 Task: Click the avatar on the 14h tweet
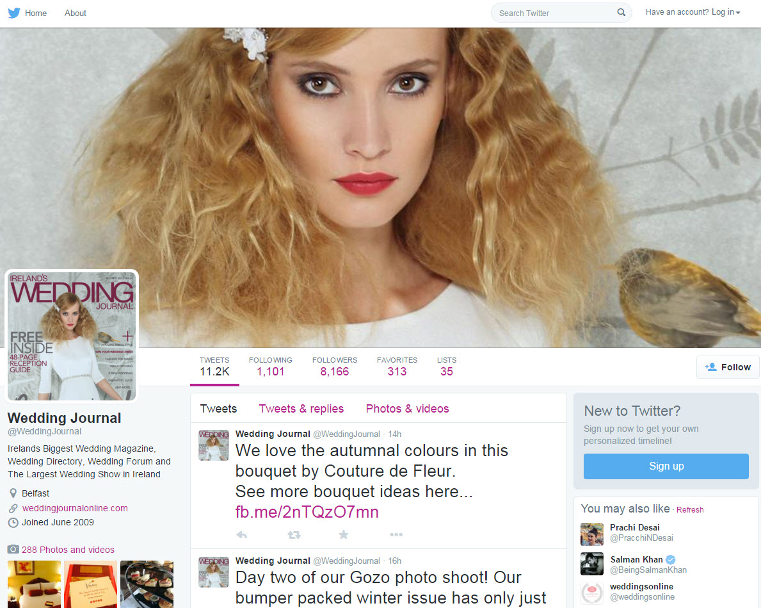[214, 445]
